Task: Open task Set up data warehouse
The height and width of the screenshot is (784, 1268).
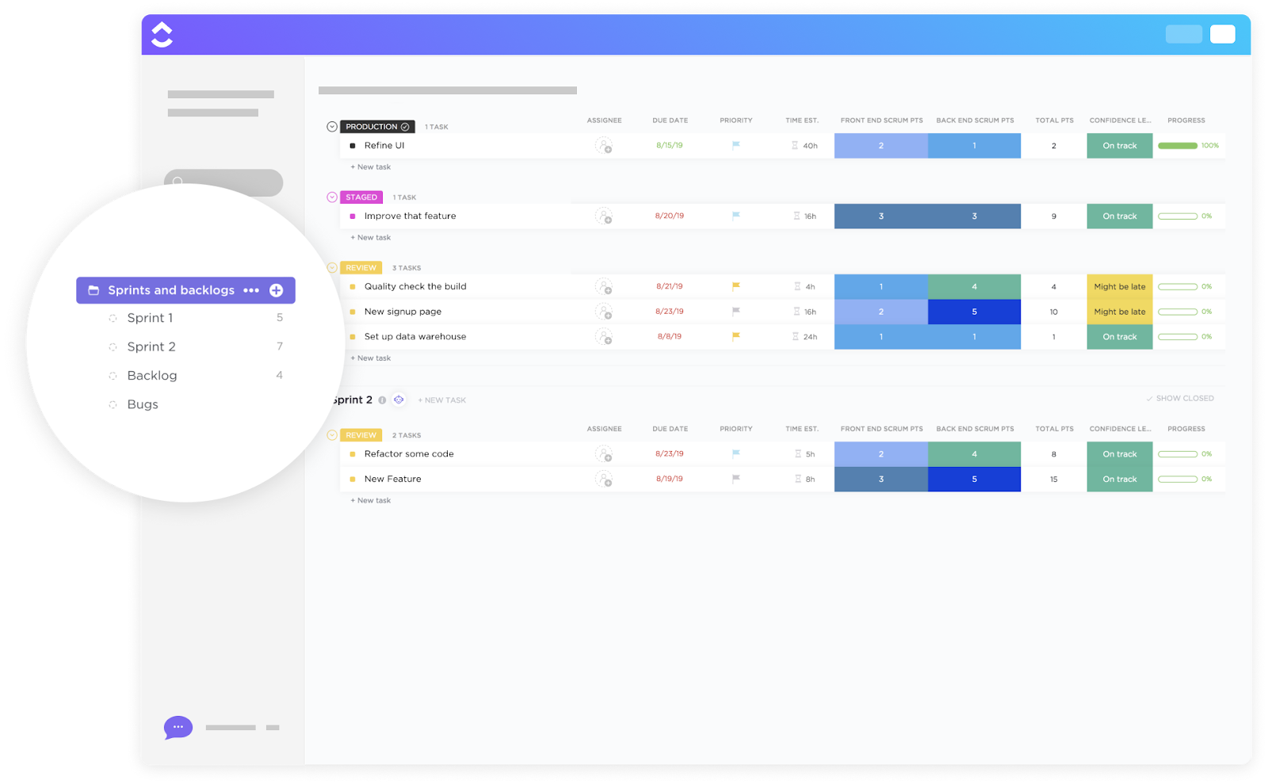Action: click(x=415, y=337)
